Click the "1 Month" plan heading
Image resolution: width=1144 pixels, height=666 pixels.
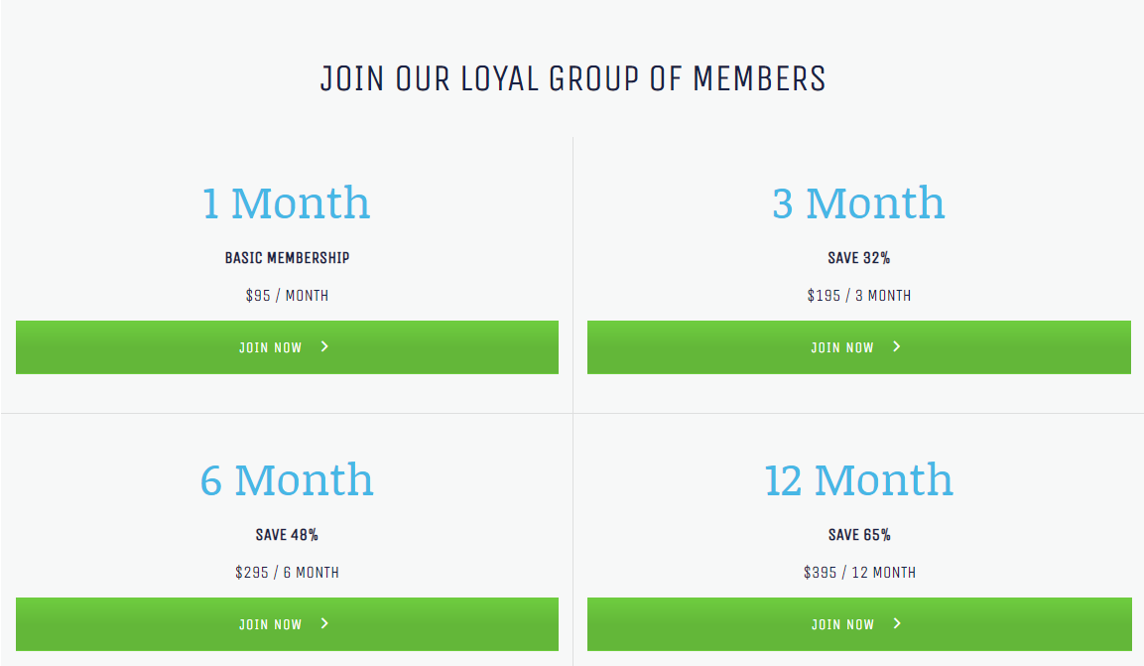coord(287,203)
